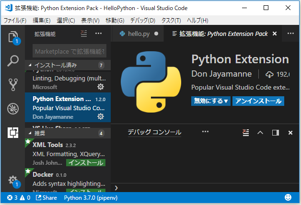The image size is (301, 205).
Task: Click the recommended count badge 4
Action: [x=101, y=133]
